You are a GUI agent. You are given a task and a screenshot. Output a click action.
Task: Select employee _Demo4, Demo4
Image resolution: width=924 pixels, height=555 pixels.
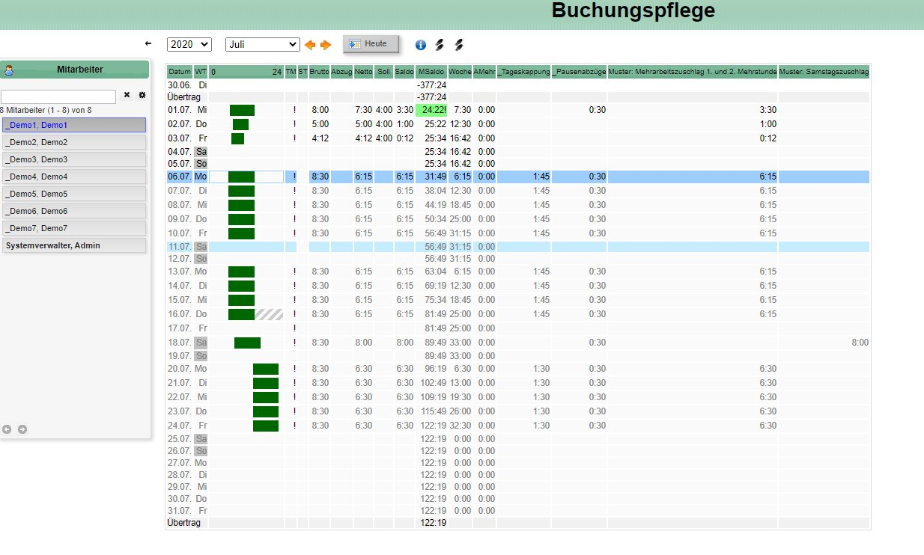pyautogui.click(x=73, y=177)
